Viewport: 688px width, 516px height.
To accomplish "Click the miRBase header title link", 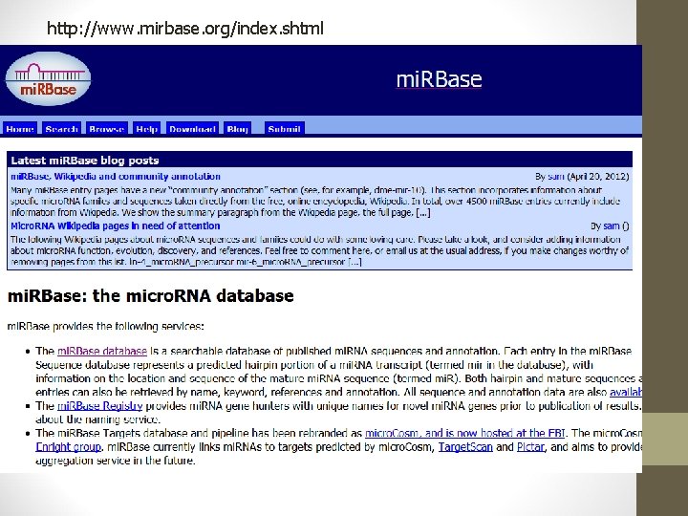I will pos(439,79).
